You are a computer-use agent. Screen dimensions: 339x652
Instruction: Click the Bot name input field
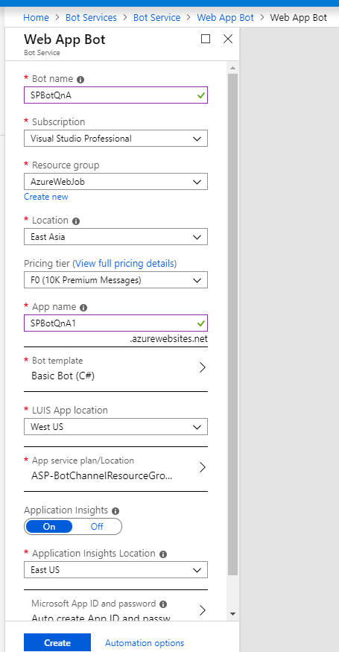pos(115,95)
